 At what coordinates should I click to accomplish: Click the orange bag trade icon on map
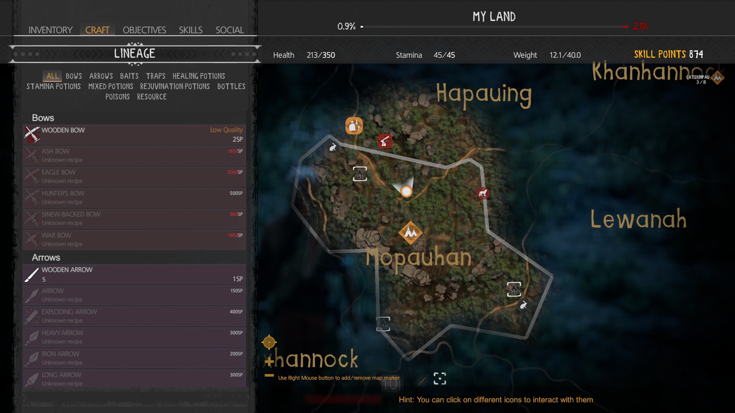pos(354,125)
